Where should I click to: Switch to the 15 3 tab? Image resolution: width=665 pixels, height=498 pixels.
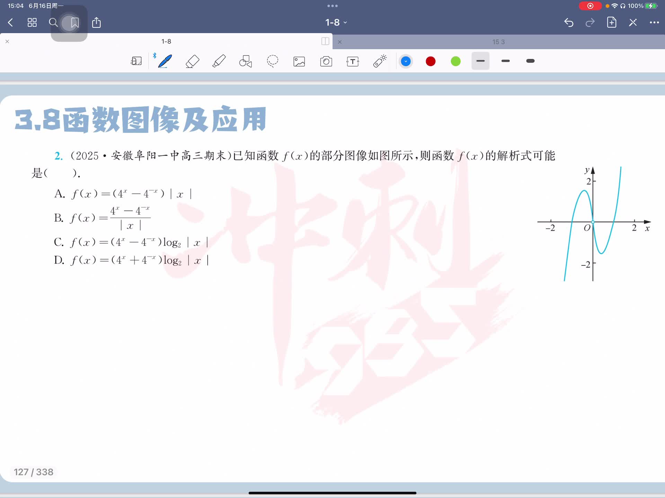498,42
